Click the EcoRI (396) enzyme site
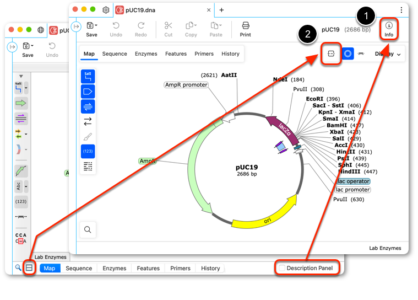The width and height of the screenshot is (418, 300). [323, 99]
